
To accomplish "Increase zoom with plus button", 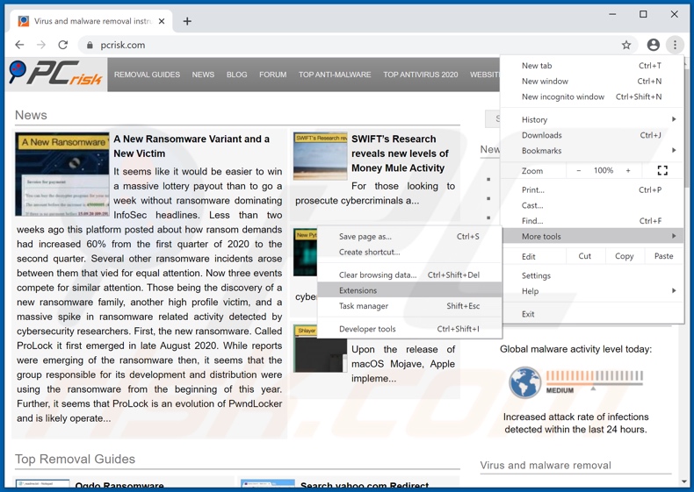I will pyautogui.click(x=627, y=171).
